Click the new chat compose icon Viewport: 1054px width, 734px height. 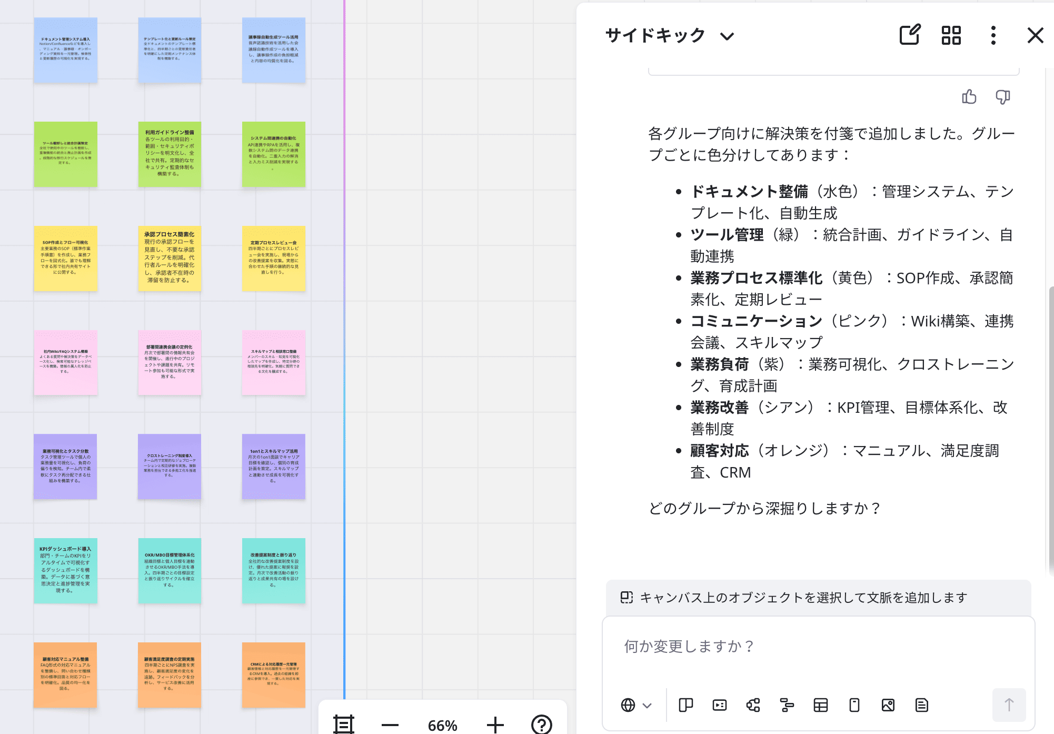[x=909, y=35]
